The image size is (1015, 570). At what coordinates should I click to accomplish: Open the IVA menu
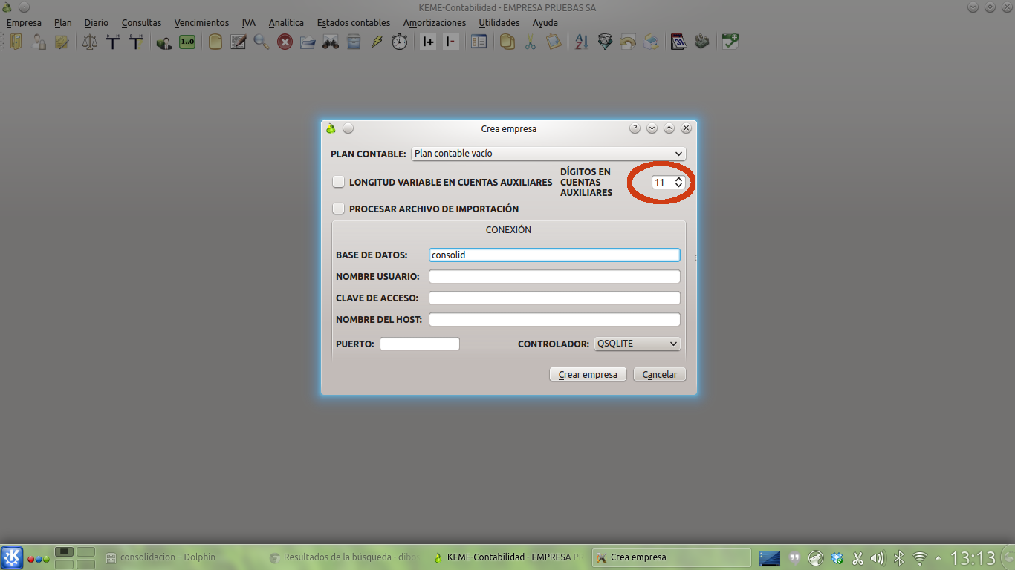pos(249,23)
